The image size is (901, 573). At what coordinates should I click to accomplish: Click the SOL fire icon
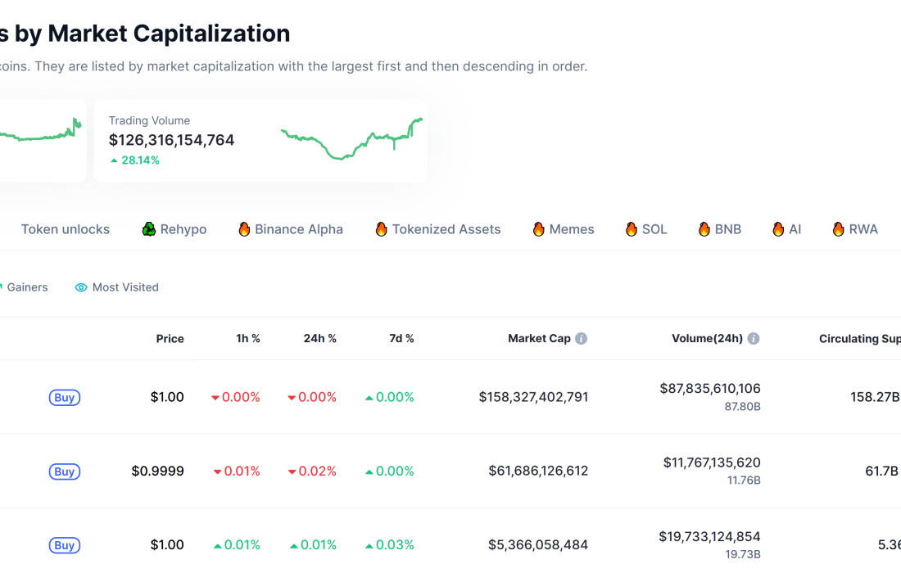[x=631, y=229]
